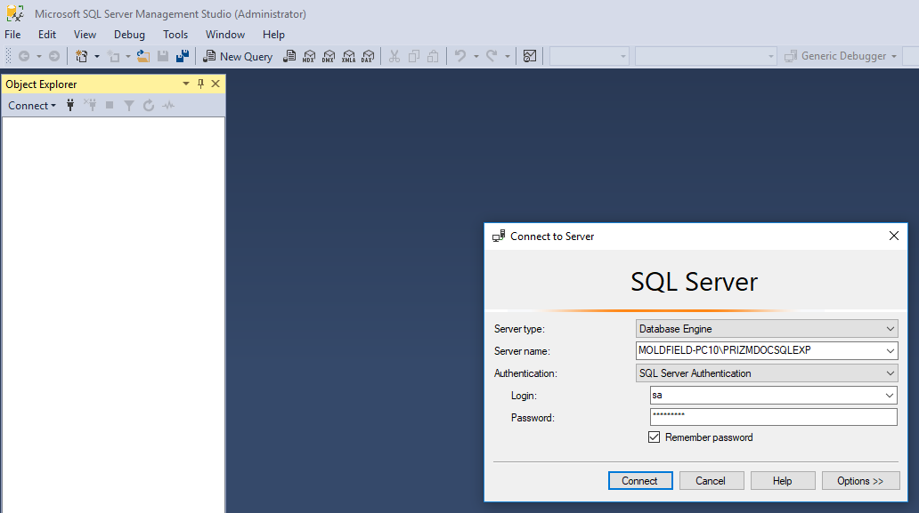Open an Analysis Services XMLA query

click(x=348, y=56)
